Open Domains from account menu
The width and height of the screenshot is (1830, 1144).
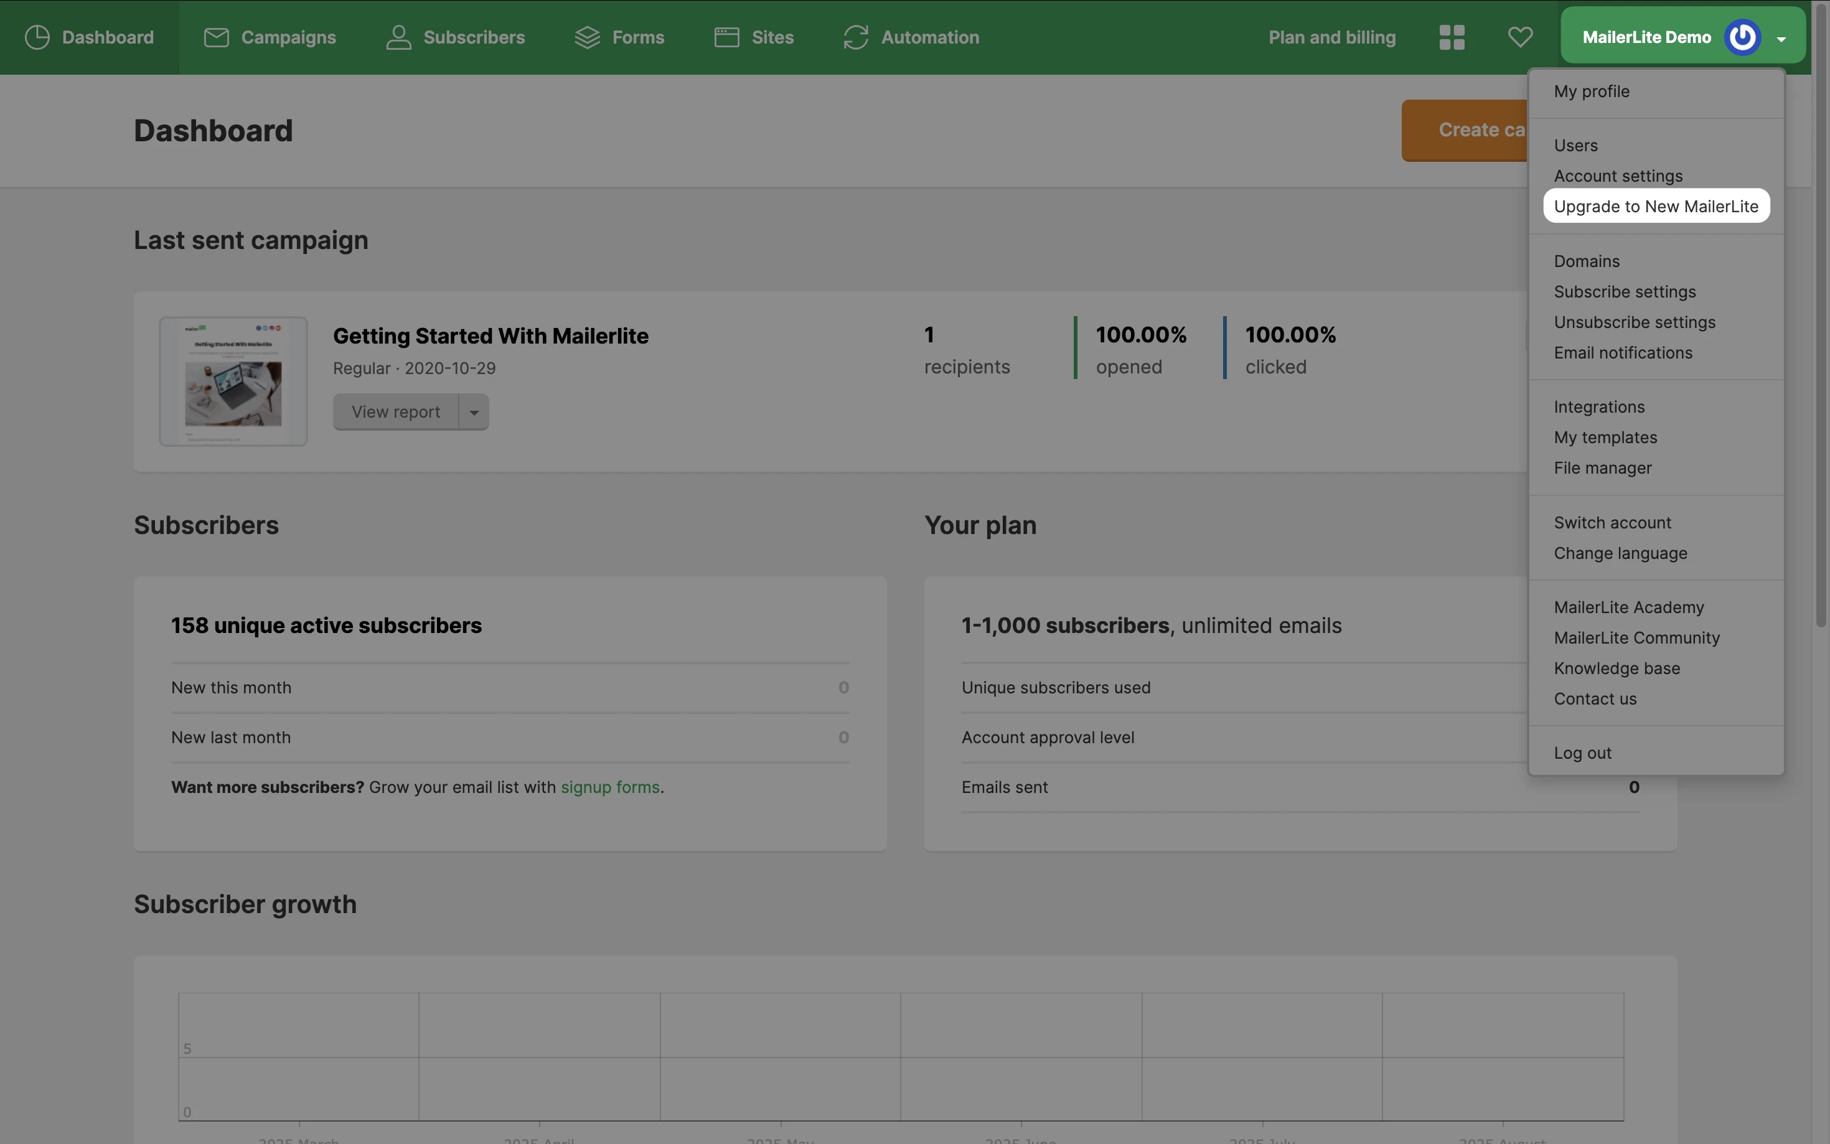click(x=1587, y=261)
